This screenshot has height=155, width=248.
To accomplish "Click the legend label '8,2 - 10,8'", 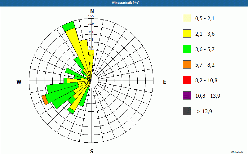I will click(x=206, y=81).
